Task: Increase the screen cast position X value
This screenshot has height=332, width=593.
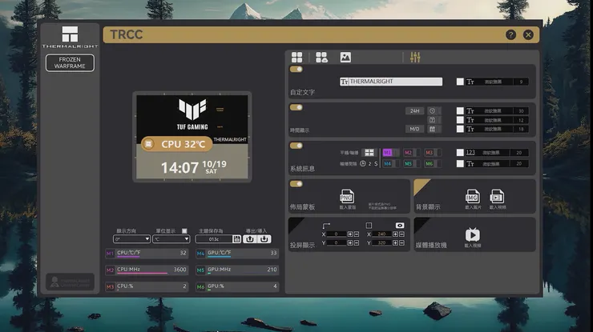Action: tap(350, 234)
